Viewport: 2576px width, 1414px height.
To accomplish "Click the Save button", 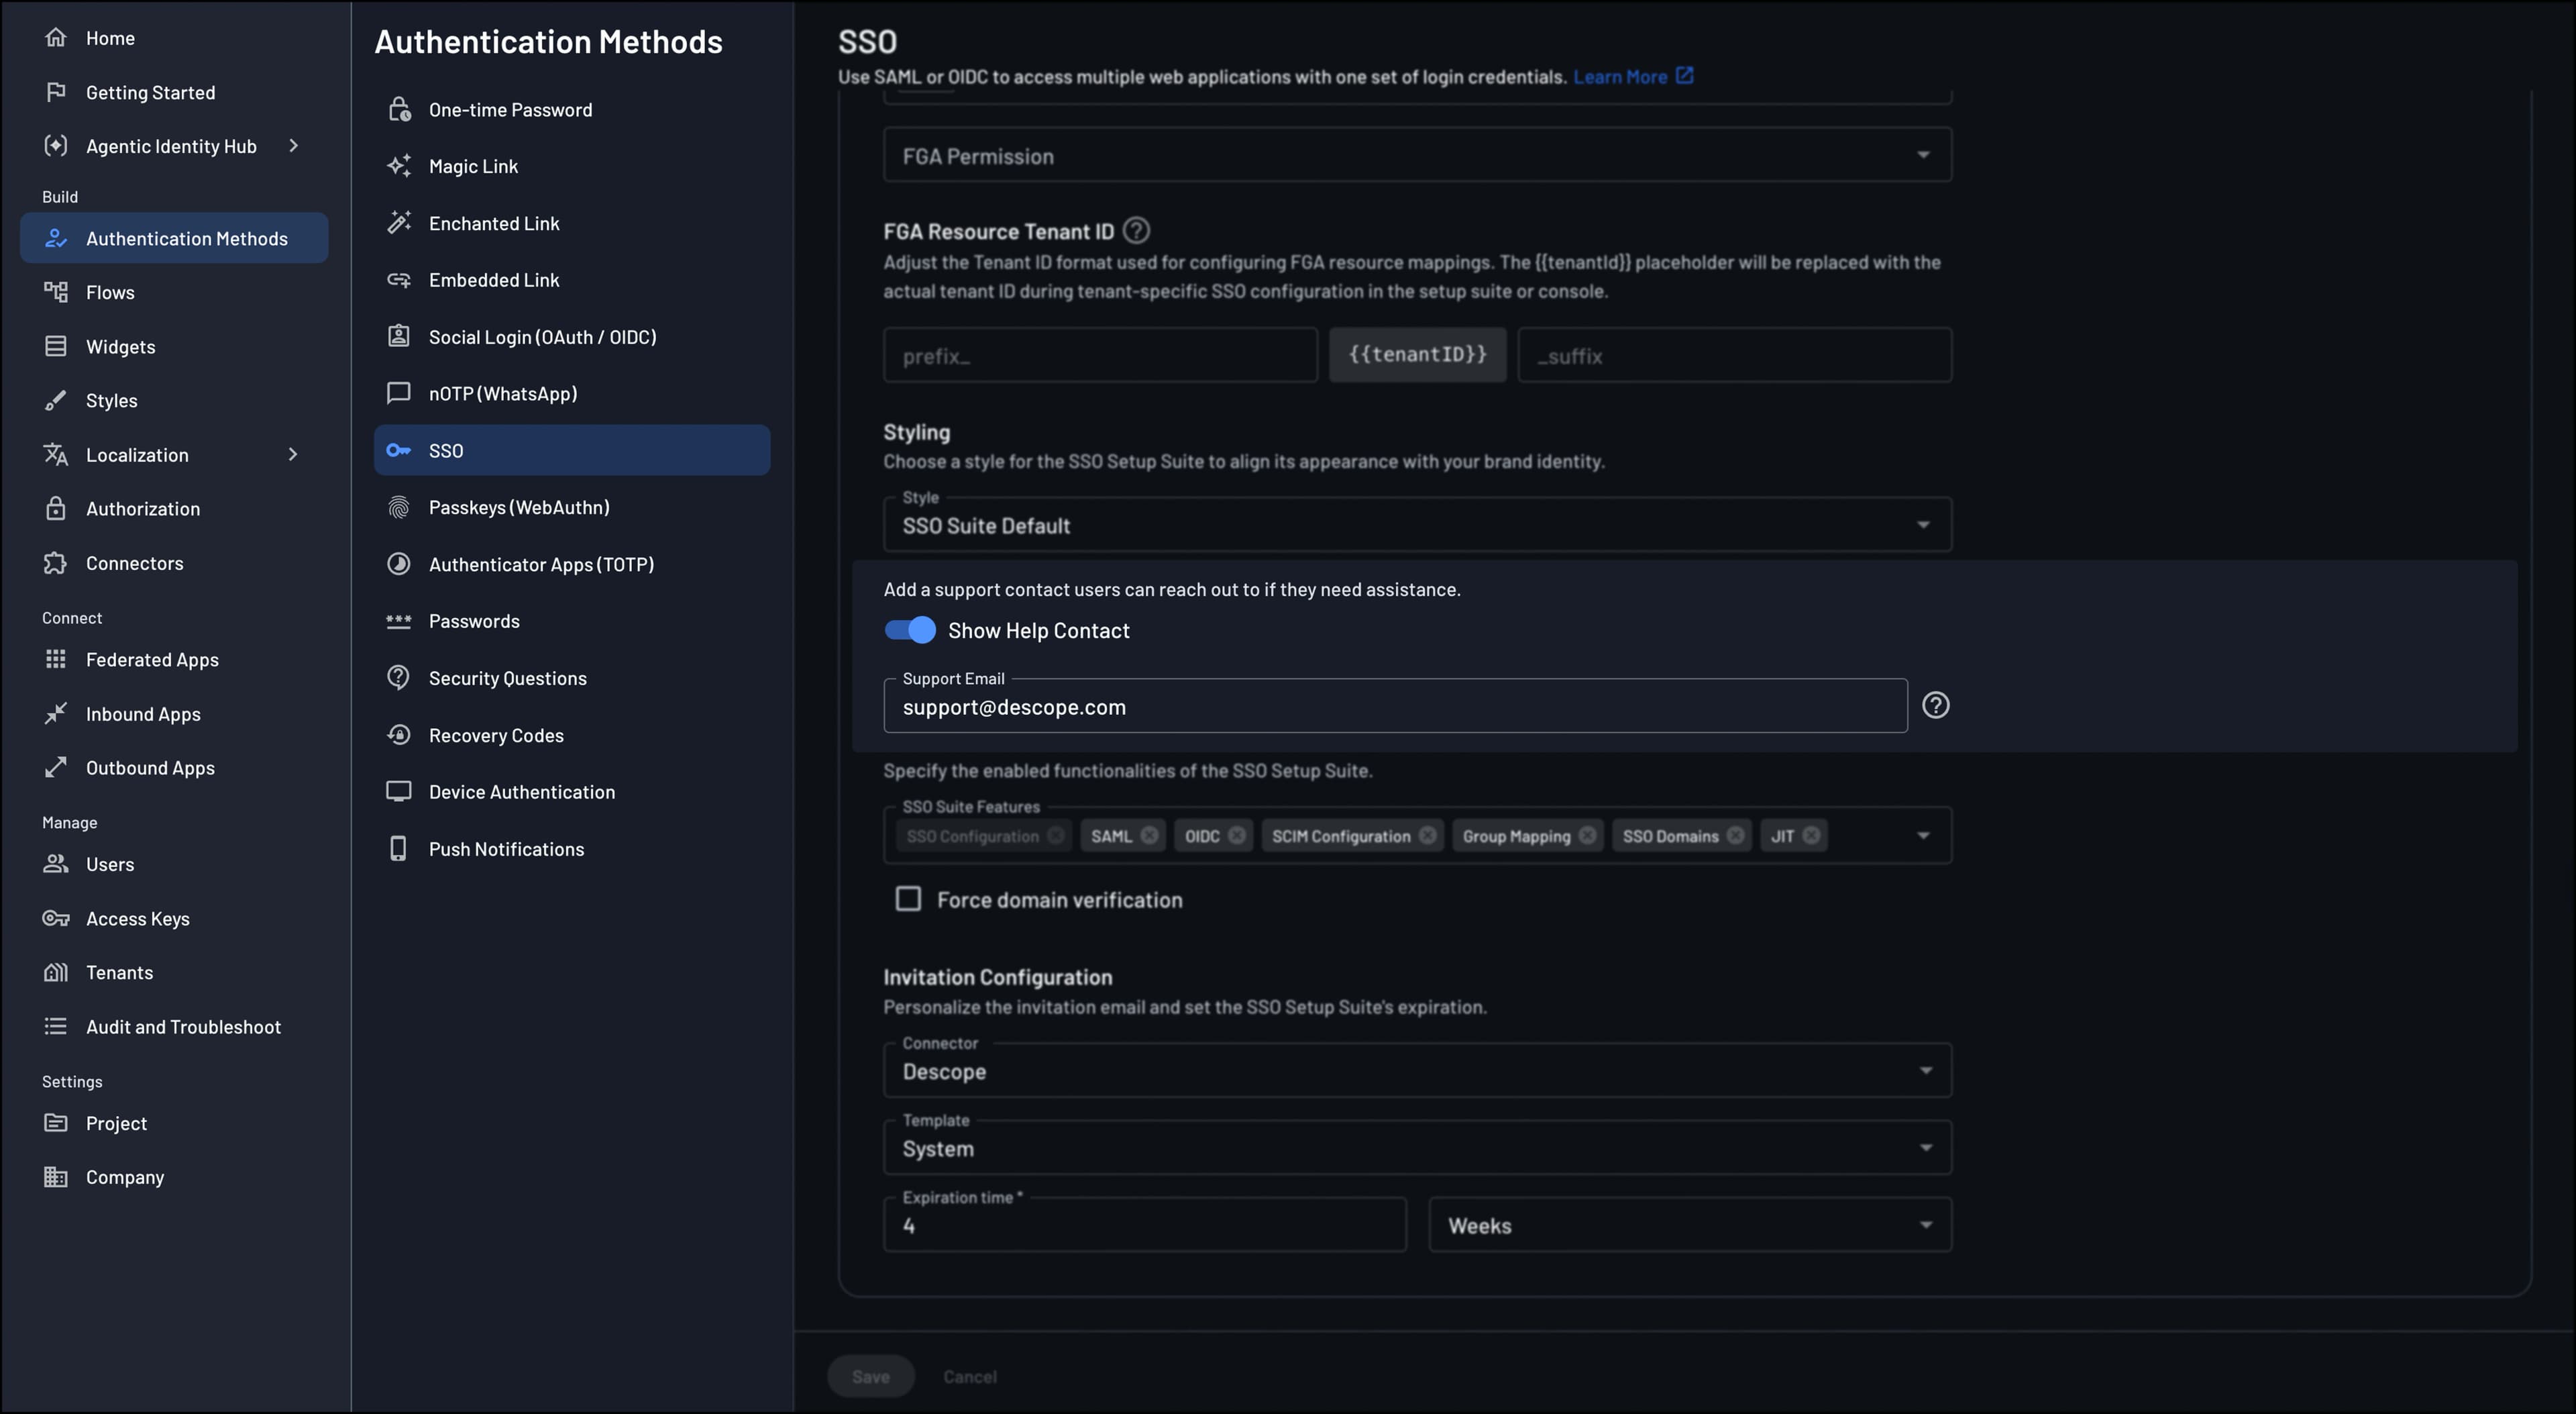I will (x=870, y=1376).
